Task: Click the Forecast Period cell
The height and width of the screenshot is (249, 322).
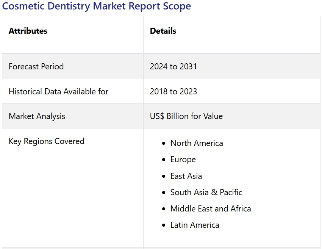Action: pos(36,67)
